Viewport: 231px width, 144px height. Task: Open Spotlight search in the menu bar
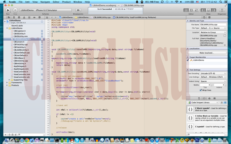point(220,2)
